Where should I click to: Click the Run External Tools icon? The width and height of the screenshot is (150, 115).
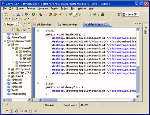click(x=40, y=14)
